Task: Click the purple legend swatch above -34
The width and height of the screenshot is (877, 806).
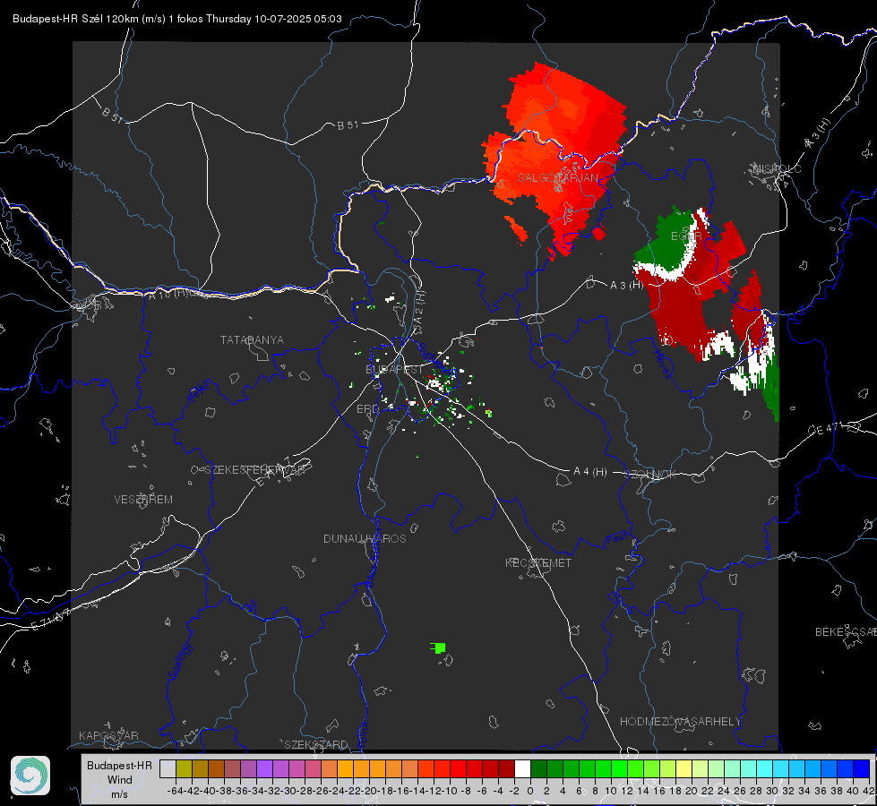Action: click(264, 768)
